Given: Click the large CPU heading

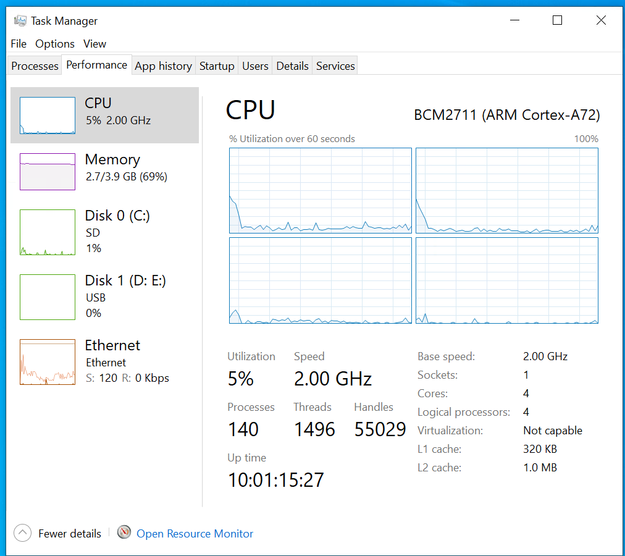Looking at the screenshot, I should click(250, 110).
